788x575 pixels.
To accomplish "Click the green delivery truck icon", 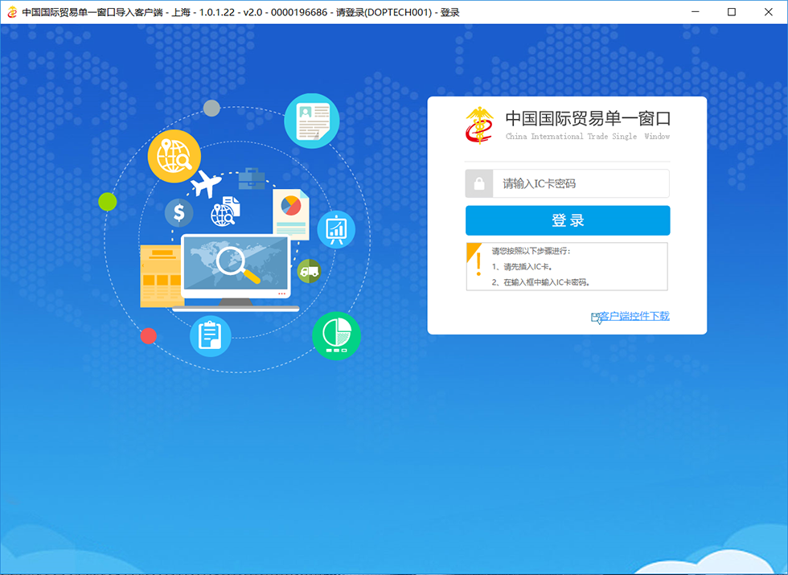I will (309, 271).
